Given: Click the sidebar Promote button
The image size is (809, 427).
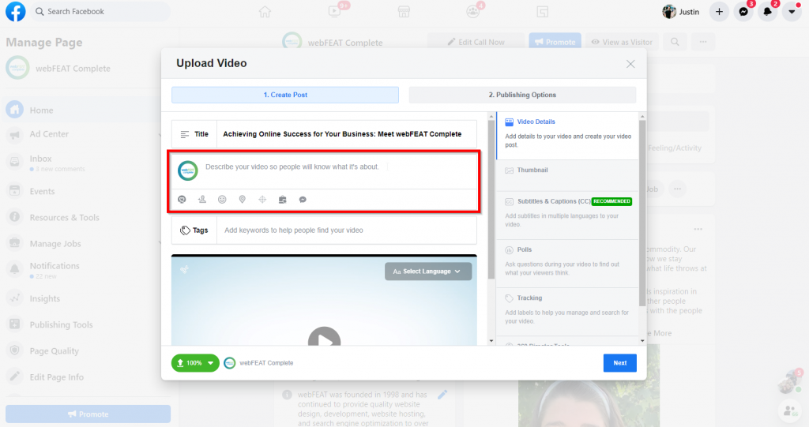Looking at the screenshot, I should (x=88, y=414).
